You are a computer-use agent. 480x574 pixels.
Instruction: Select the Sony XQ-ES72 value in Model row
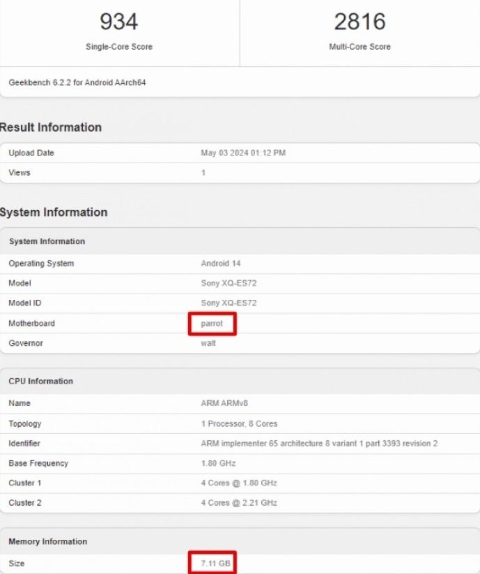pos(229,283)
